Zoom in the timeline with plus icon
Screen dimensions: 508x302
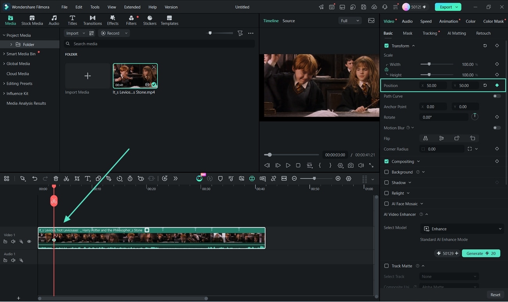pos(338,179)
